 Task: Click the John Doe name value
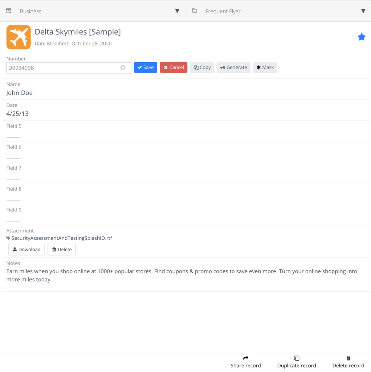[20, 93]
